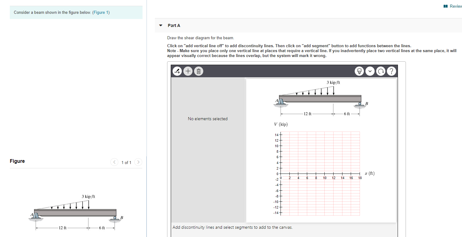Collapse Part A with the triangle
This screenshot has height=237, width=462.
pyautogui.click(x=160, y=26)
